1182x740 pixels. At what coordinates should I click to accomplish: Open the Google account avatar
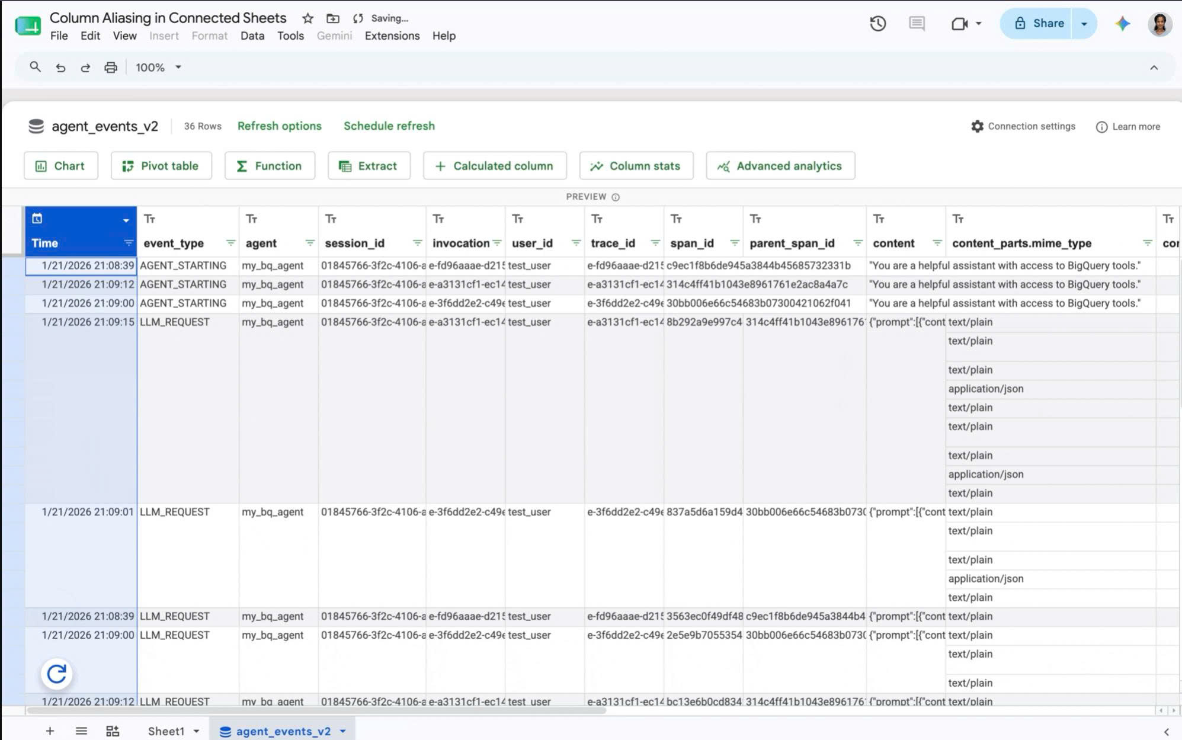point(1159,24)
